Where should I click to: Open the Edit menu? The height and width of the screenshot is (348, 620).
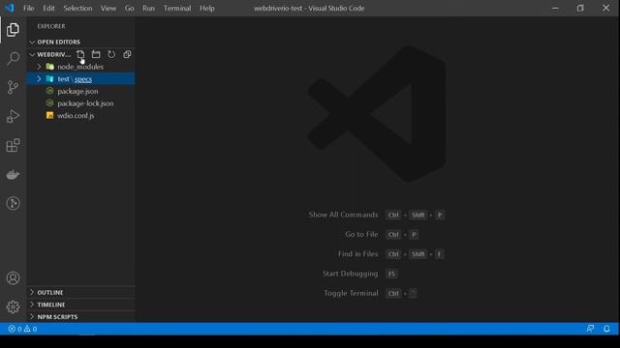pyautogui.click(x=48, y=8)
